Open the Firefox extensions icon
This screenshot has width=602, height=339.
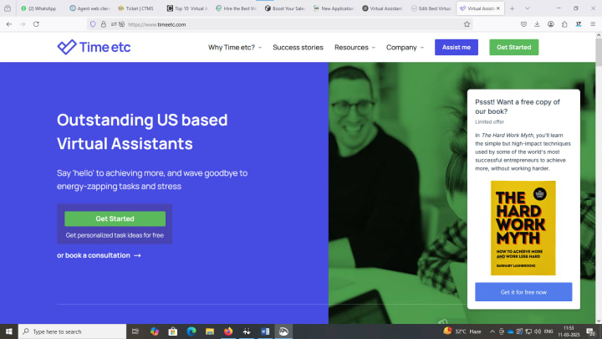[564, 24]
